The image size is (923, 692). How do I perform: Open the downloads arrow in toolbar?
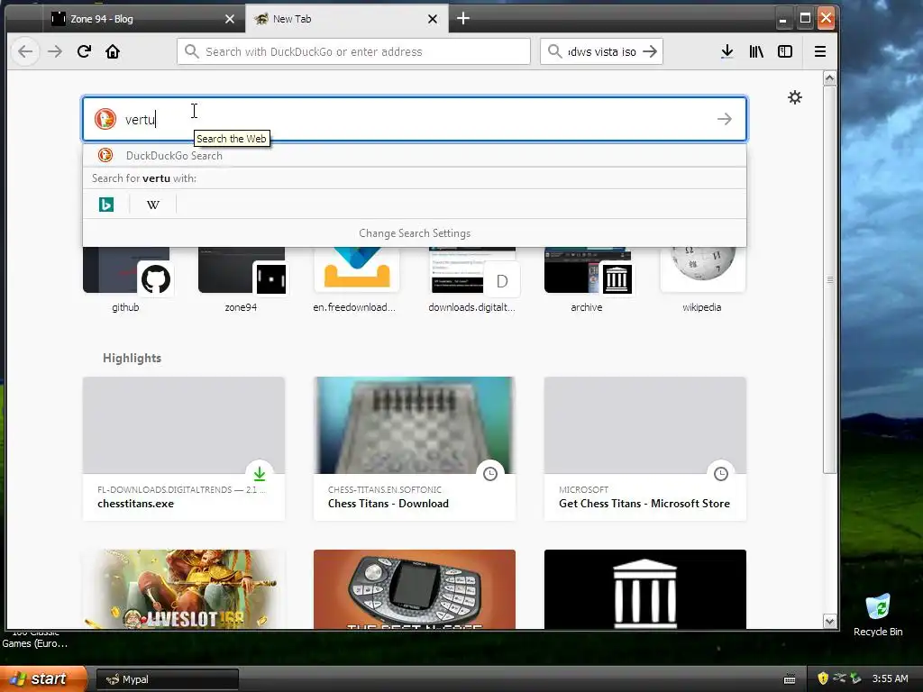point(727,51)
